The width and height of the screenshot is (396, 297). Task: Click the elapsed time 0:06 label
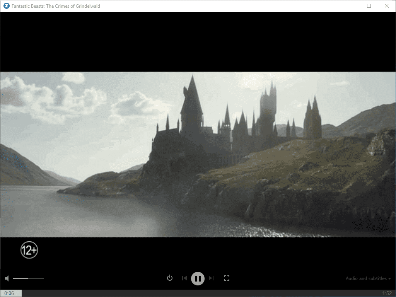9,293
